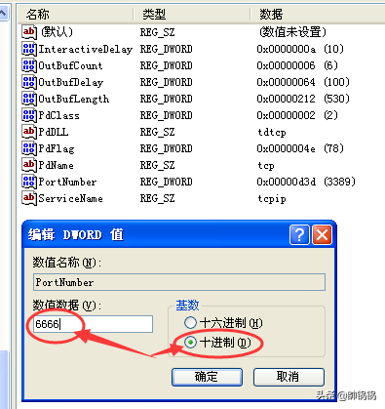Click the 数值名称 field showing PortNumber
The image size is (385, 409).
(x=179, y=282)
